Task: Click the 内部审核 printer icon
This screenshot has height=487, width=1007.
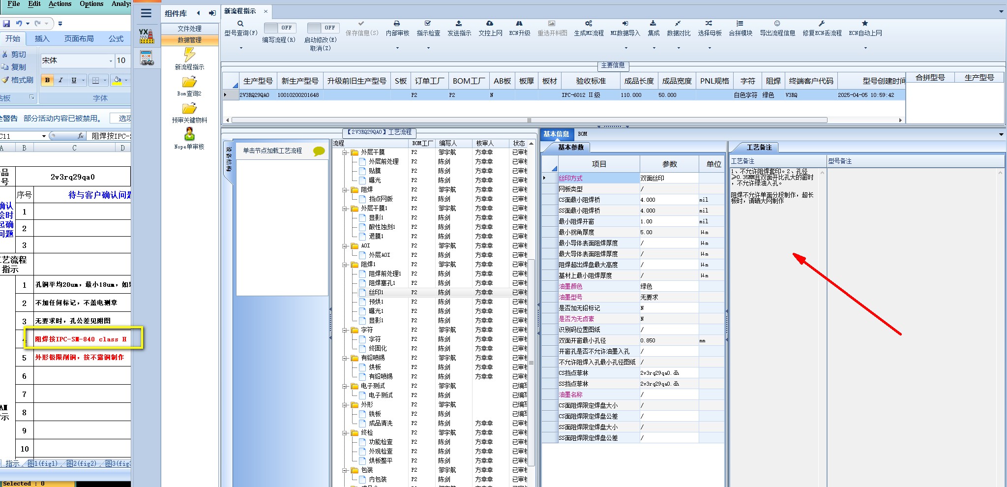Action: click(x=397, y=23)
